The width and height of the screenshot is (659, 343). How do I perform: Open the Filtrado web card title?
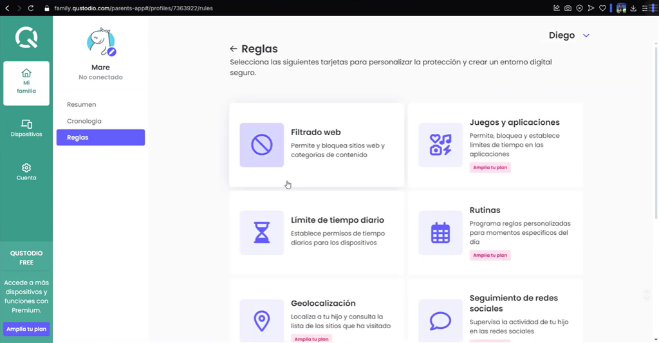pos(315,132)
